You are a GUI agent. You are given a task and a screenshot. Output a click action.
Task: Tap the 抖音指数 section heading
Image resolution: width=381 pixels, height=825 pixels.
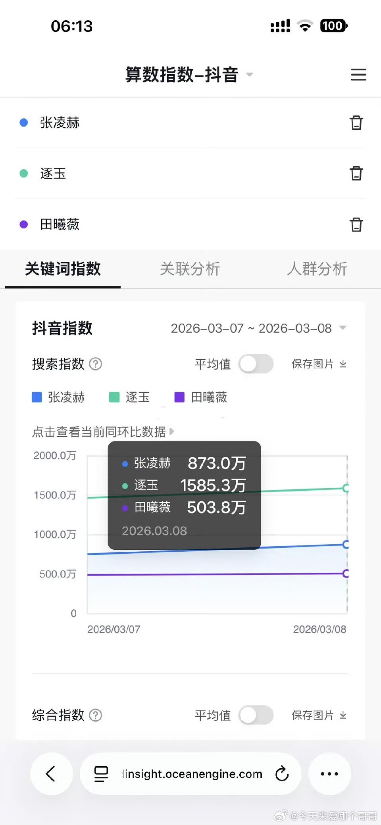coord(62,328)
